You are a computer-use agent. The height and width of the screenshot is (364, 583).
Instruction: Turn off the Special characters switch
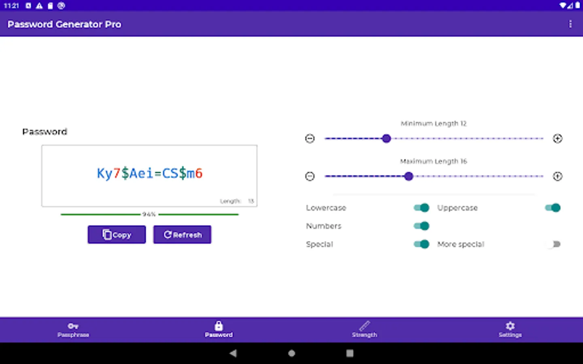click(421, 244)
